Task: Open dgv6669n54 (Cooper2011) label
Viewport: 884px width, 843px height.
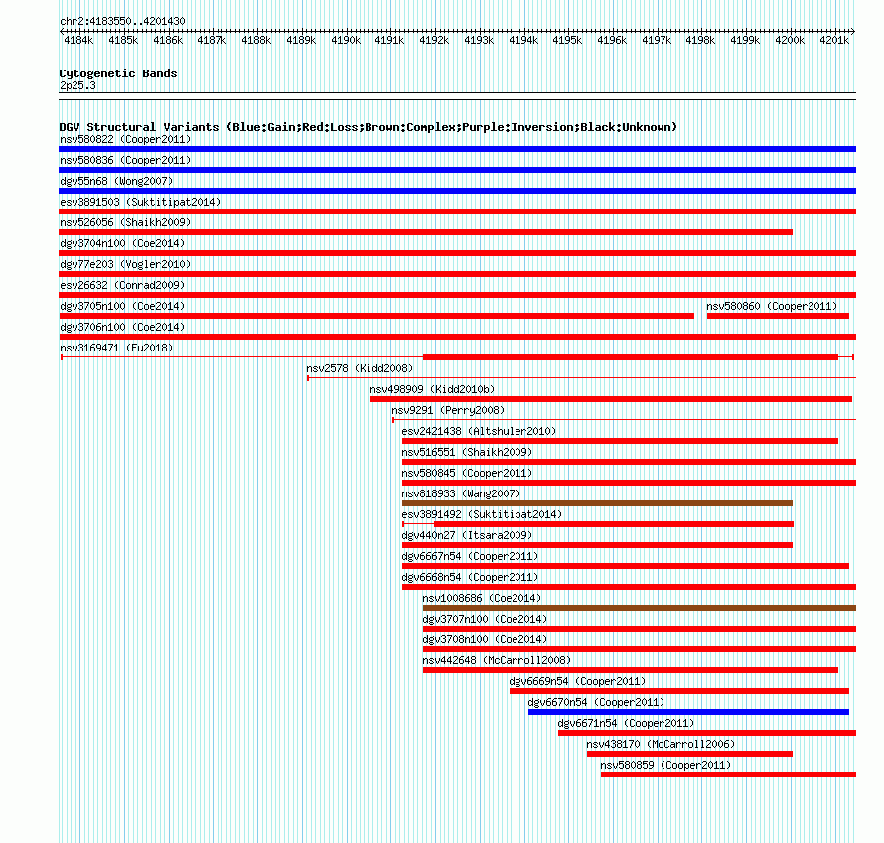Action: coord(577,681)
